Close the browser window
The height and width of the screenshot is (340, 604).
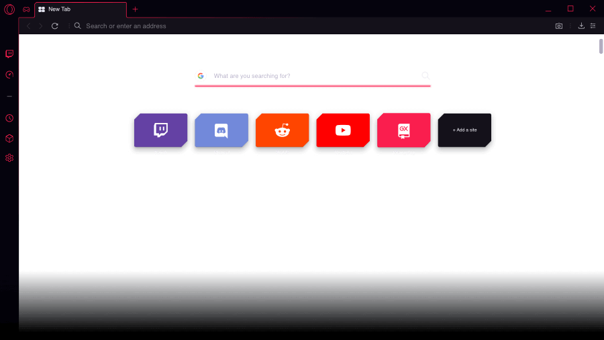pos(593,9)
